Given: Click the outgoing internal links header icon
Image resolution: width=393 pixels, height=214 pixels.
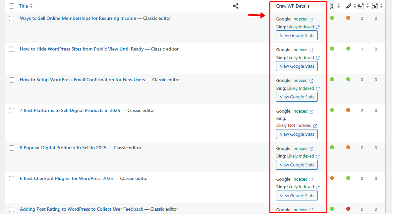Looking at the screenshot, I should [x=361, y=6].
